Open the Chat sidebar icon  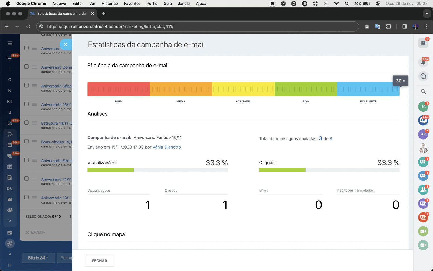[x=10, y=156]
